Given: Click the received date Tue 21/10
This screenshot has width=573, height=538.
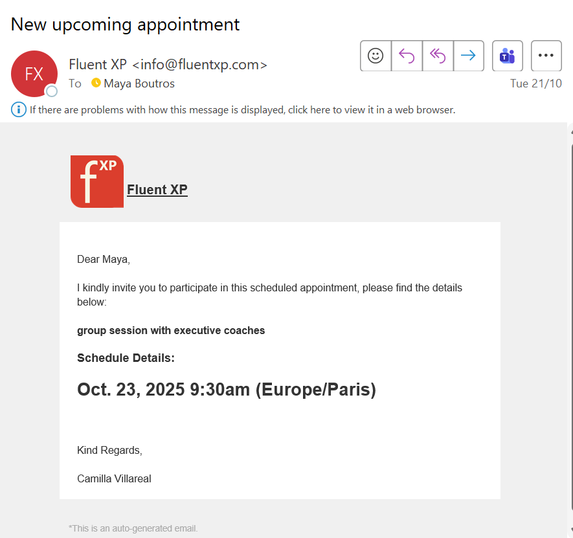Looking at the screenshot, I should 535,84.
